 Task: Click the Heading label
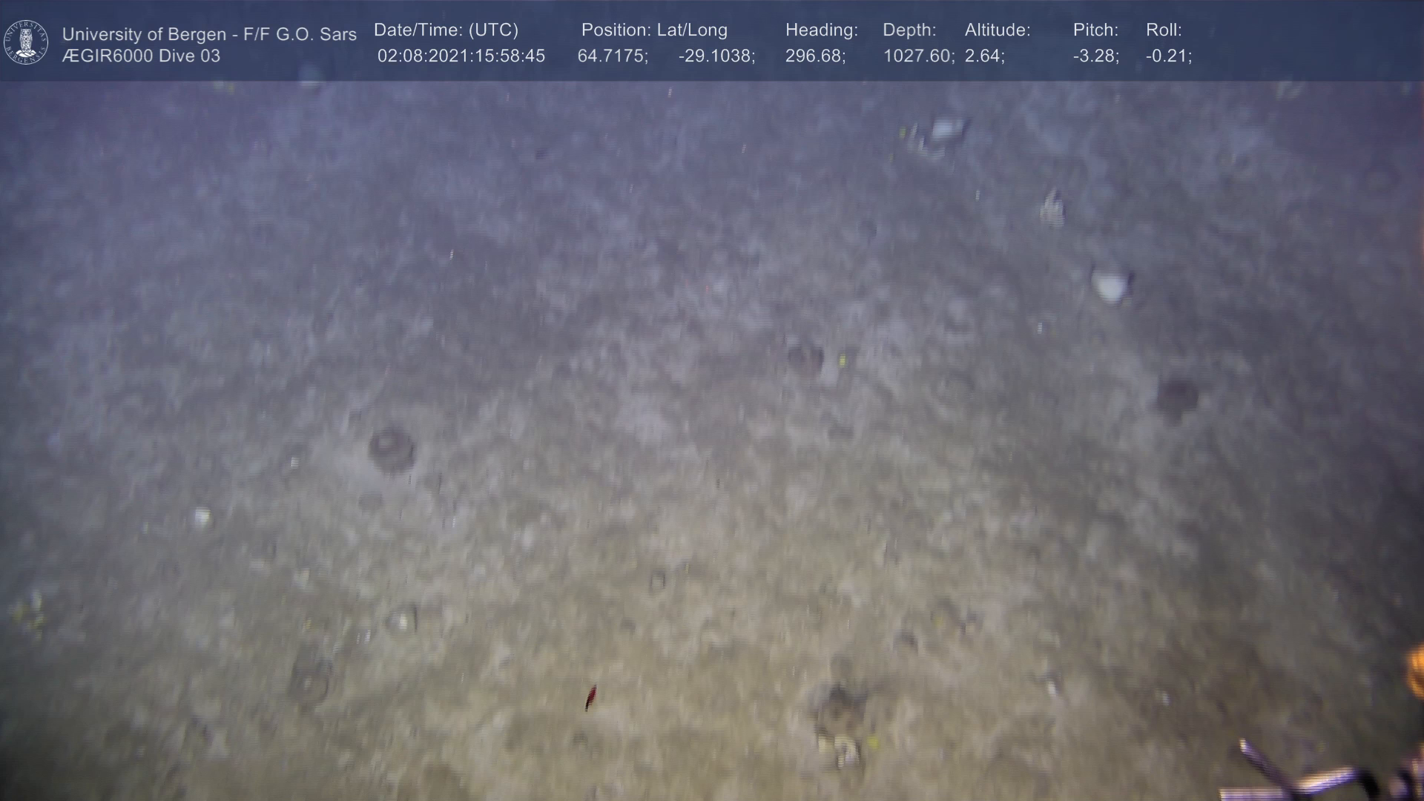click(821, 30)
